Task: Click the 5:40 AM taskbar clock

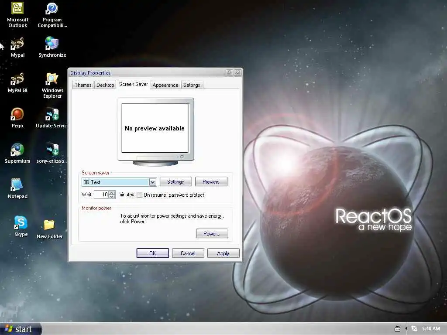Action: [431, 329]
